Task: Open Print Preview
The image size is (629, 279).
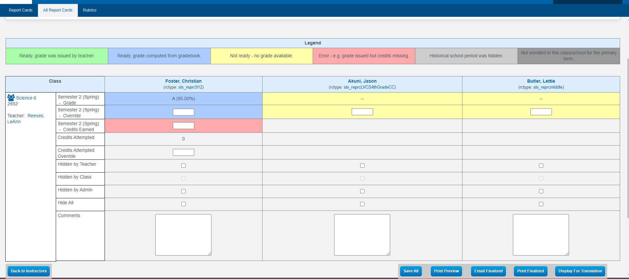Action: [446, 271]
